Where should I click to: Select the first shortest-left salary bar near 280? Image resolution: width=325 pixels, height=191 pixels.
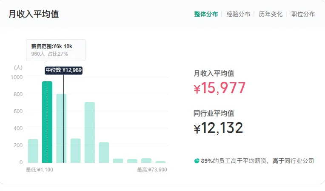[x=33, y=151]
